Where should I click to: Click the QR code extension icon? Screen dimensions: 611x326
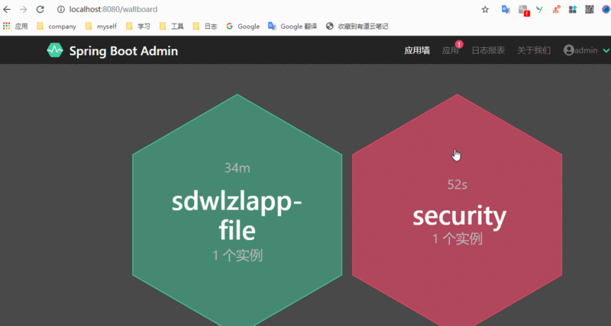point(590,9)
